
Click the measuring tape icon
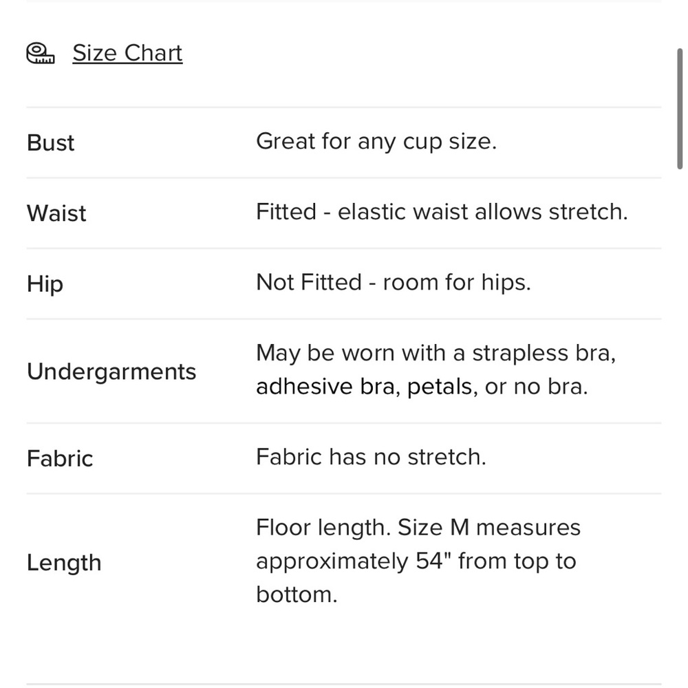click(40, 53)
